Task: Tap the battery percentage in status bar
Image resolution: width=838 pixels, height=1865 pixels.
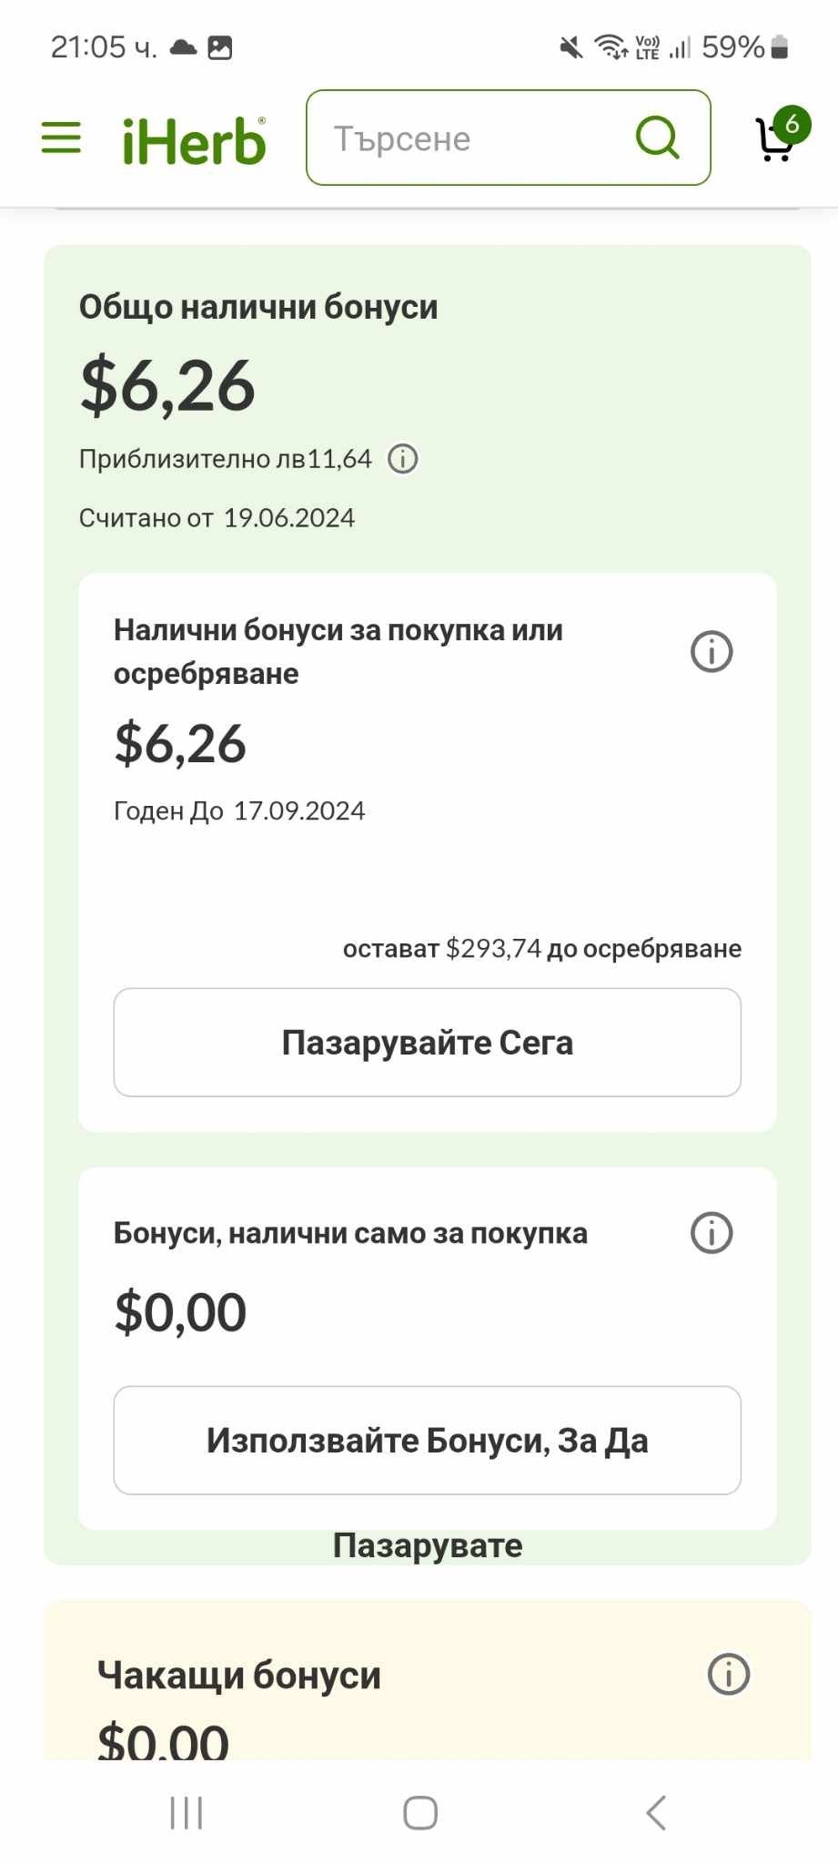Action: (x=732, y=47)
